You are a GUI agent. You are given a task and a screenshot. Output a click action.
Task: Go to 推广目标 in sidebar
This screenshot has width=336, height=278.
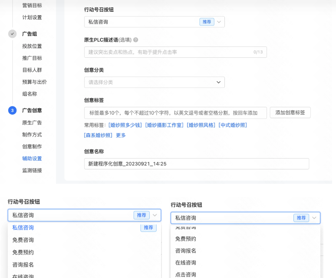[32, 58]
